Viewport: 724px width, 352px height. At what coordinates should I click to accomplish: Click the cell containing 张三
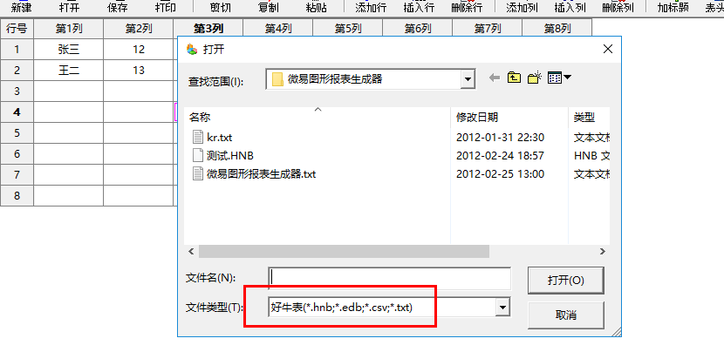(69, 50)
